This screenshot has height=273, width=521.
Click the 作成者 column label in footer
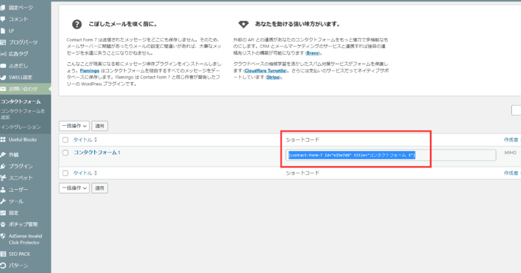tap(511, 173)
